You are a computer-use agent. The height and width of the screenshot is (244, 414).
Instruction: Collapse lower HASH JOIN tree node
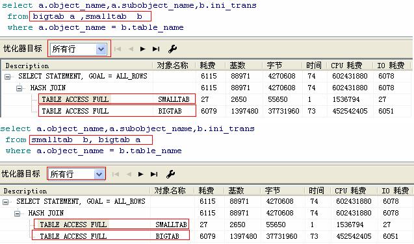(x=17, y=213)
